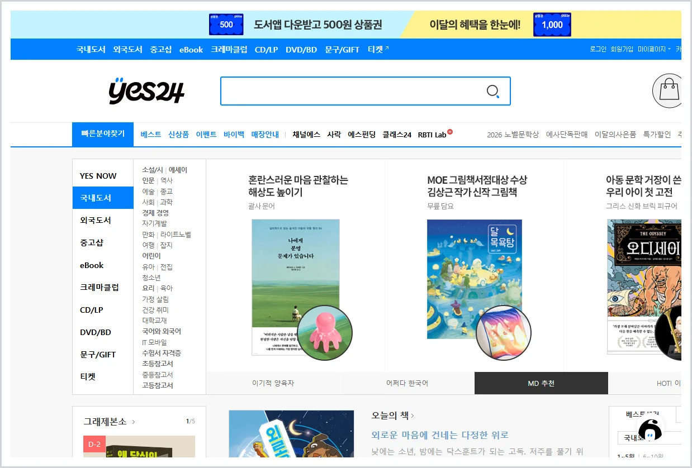Open 중고샵 in the blue top bar
The image size is (692, 468).
point(161,49)
